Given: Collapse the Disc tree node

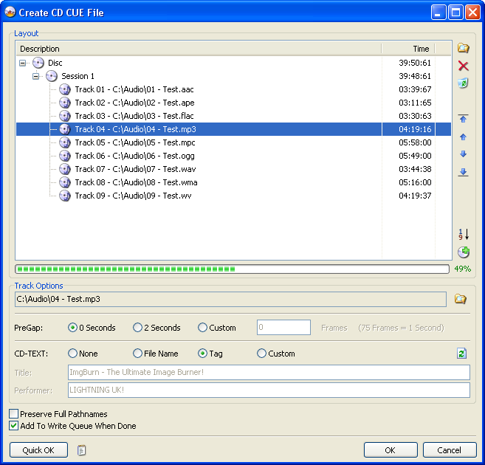Looking at the screenshot, I should click(x=22, y=63).
